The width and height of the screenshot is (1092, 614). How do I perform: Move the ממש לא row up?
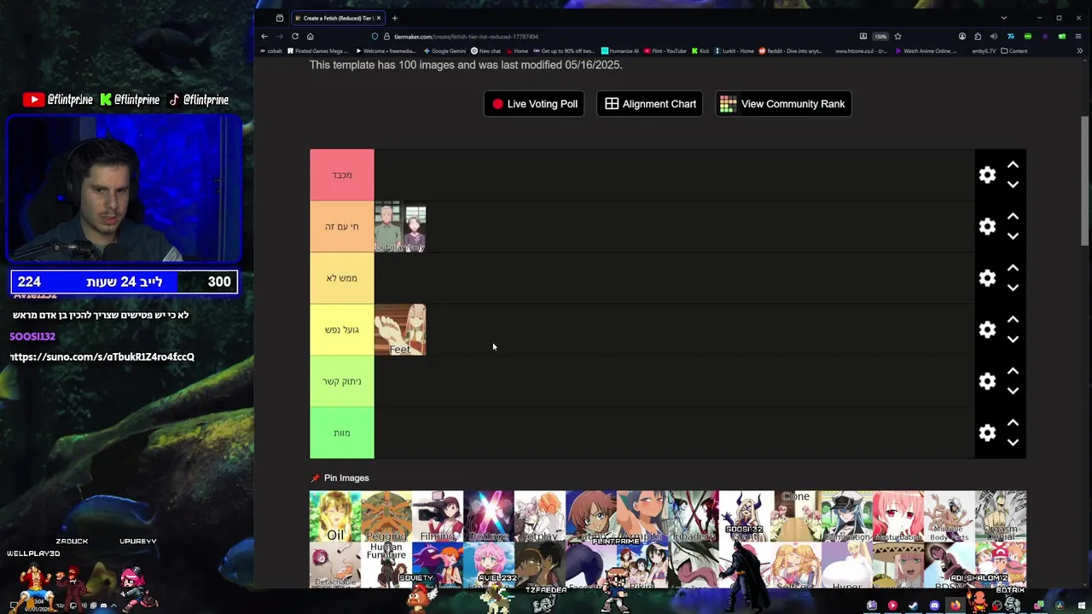(x=1013, y=268)
